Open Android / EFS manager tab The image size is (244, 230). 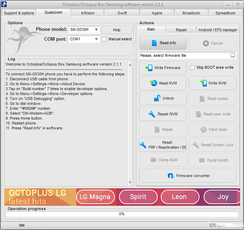click(x=218, y=30)
